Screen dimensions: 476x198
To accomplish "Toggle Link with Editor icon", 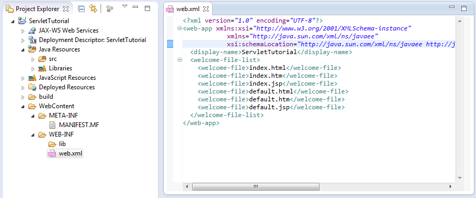I will [93, 9].
